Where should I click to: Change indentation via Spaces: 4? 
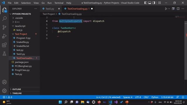coord(128,97)
